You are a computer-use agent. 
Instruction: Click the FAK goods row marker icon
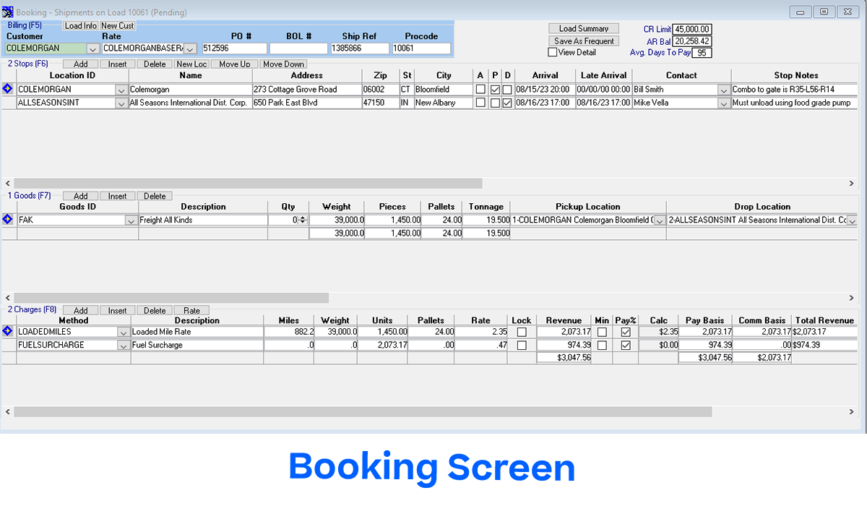click(x=8, y=220)
